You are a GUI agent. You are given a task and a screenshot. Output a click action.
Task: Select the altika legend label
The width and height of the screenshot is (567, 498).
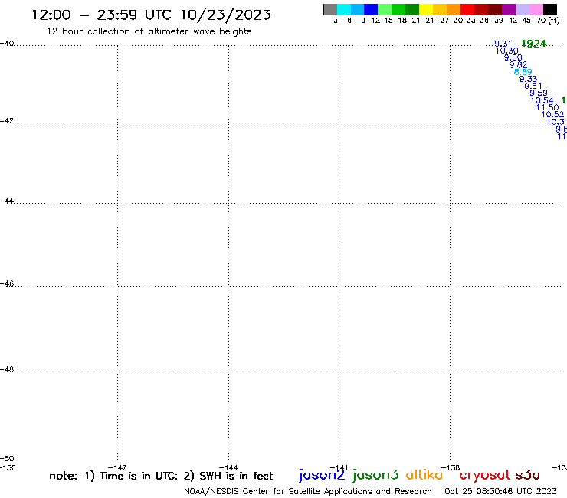point(424,474)
